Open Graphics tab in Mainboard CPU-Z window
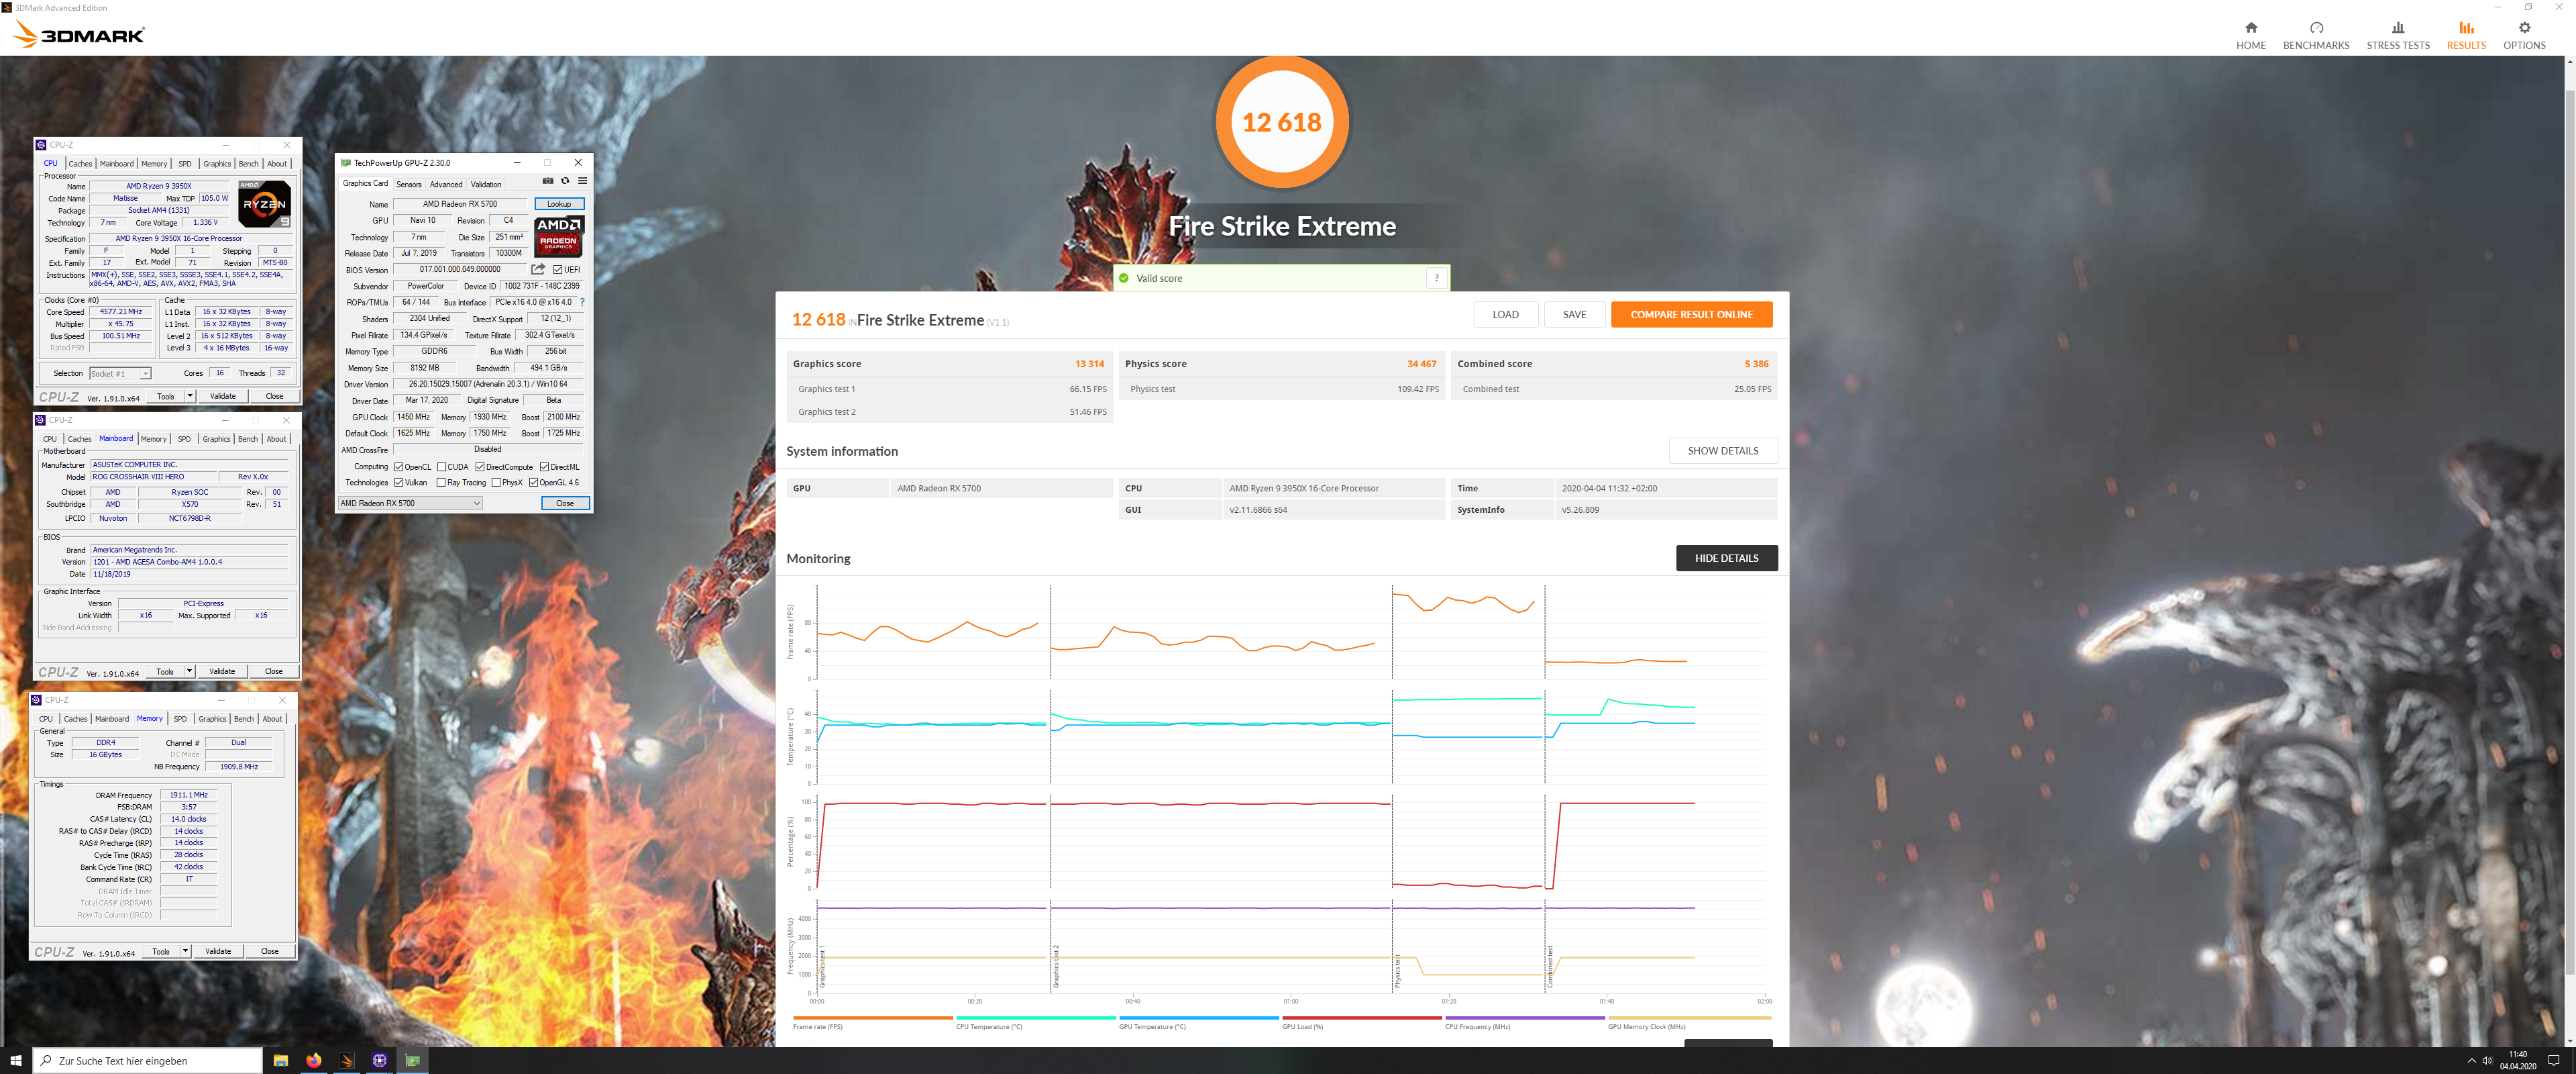The height and width of the screenshot is (1074, 2576). tap(216, 438)
